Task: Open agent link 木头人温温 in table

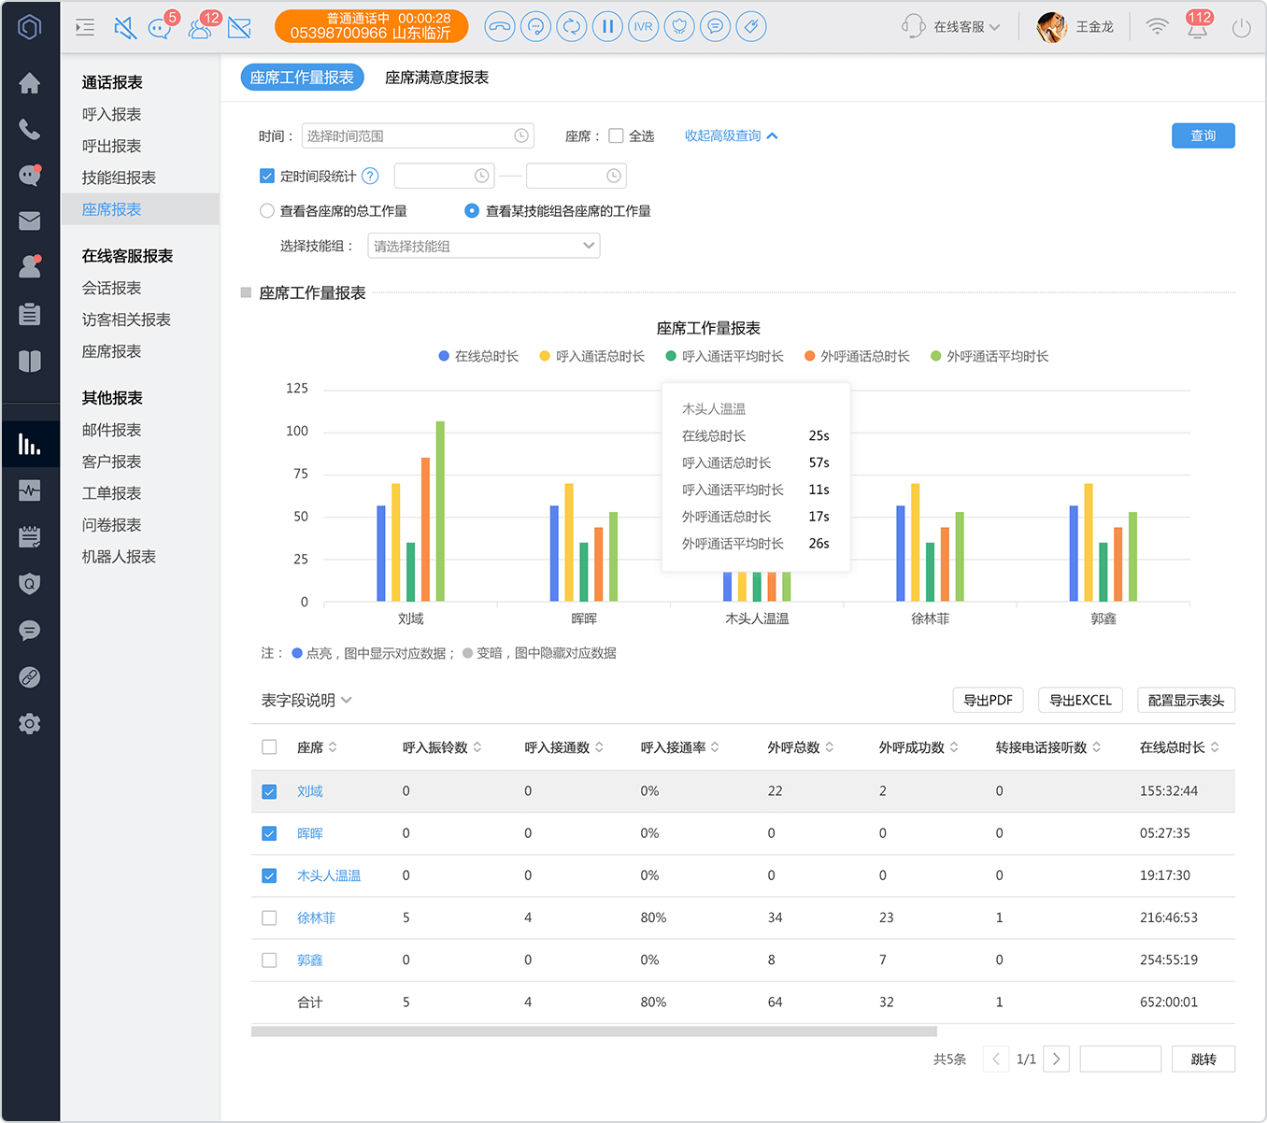Action: tap(329, 875)
